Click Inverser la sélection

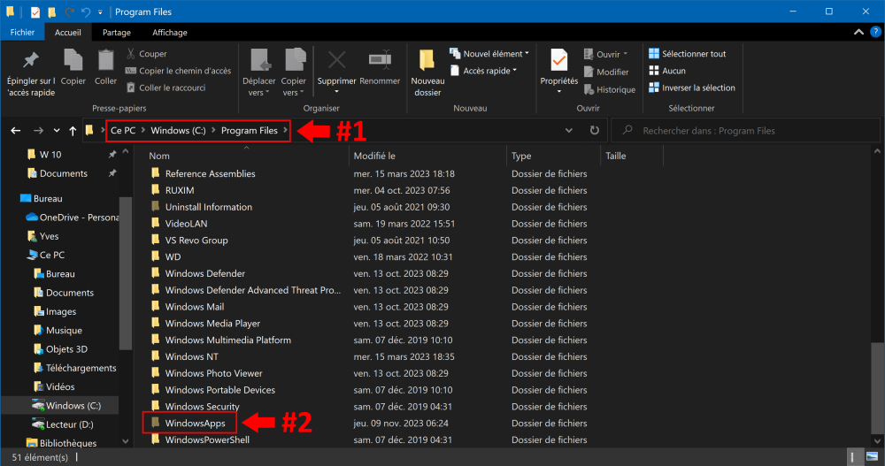click(692, 88)
